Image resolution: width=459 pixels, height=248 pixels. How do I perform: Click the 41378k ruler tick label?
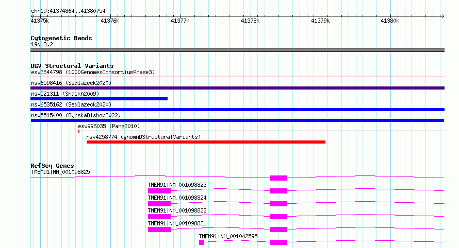250,21
